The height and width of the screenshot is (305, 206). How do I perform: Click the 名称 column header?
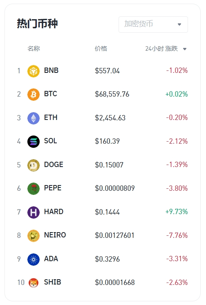[34, 48]
